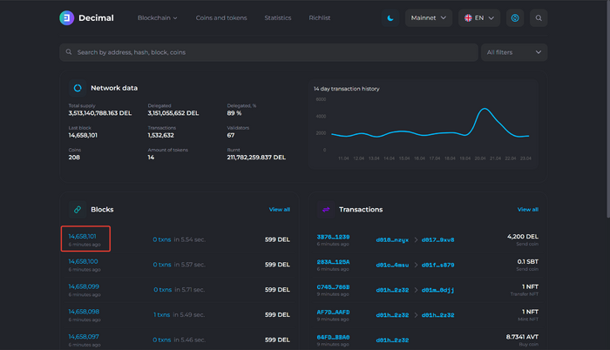View all transactions link
610x350 pixels.
pyautogui.click(x=527, y=209)
